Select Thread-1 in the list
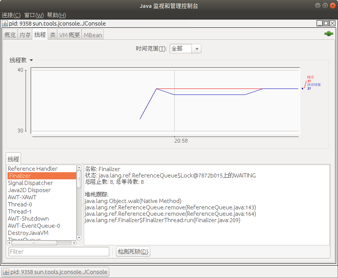 [42, 211]
